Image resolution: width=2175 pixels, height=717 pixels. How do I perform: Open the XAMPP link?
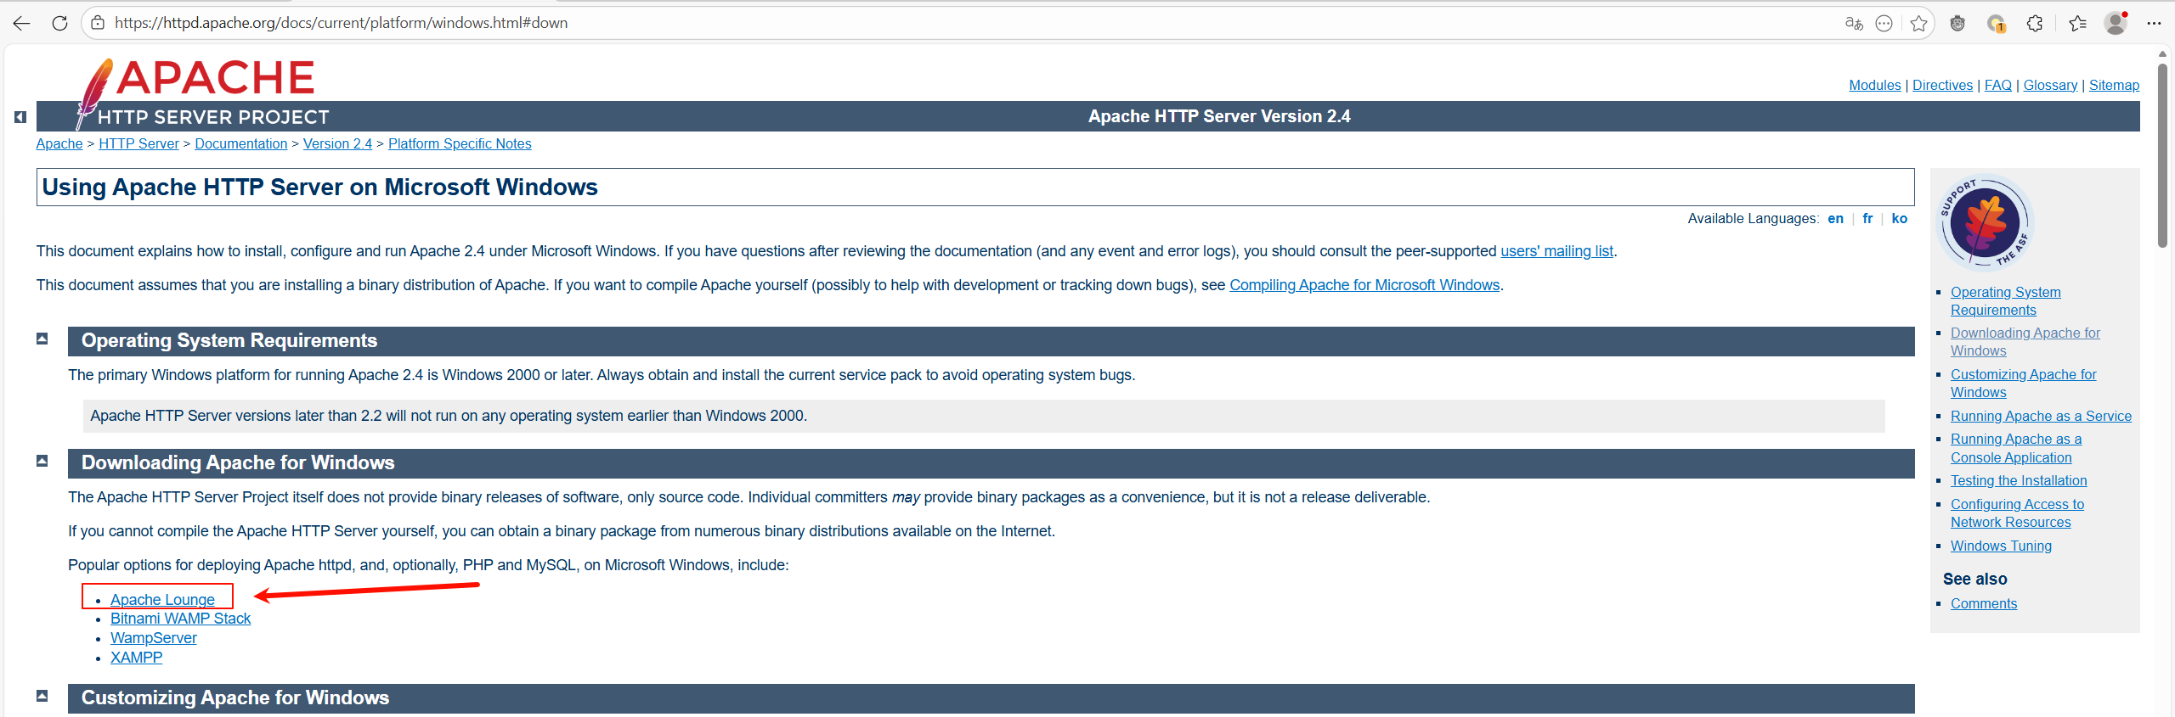pos(136,658)
